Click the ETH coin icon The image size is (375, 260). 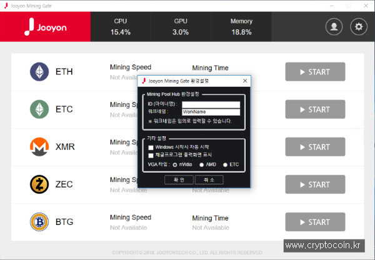[x=39, y=71]
